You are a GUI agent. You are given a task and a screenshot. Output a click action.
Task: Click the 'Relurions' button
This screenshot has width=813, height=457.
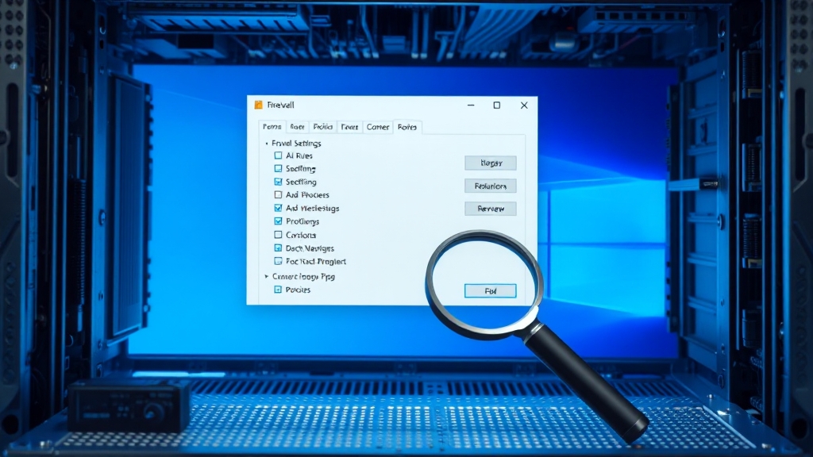point(491,186)
